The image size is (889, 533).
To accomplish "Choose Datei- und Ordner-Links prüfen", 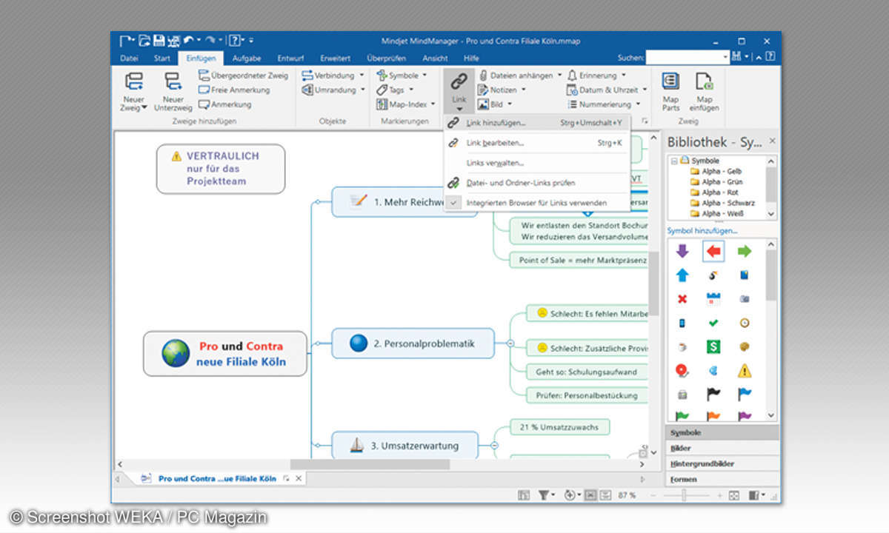I will tap(536, 183).
